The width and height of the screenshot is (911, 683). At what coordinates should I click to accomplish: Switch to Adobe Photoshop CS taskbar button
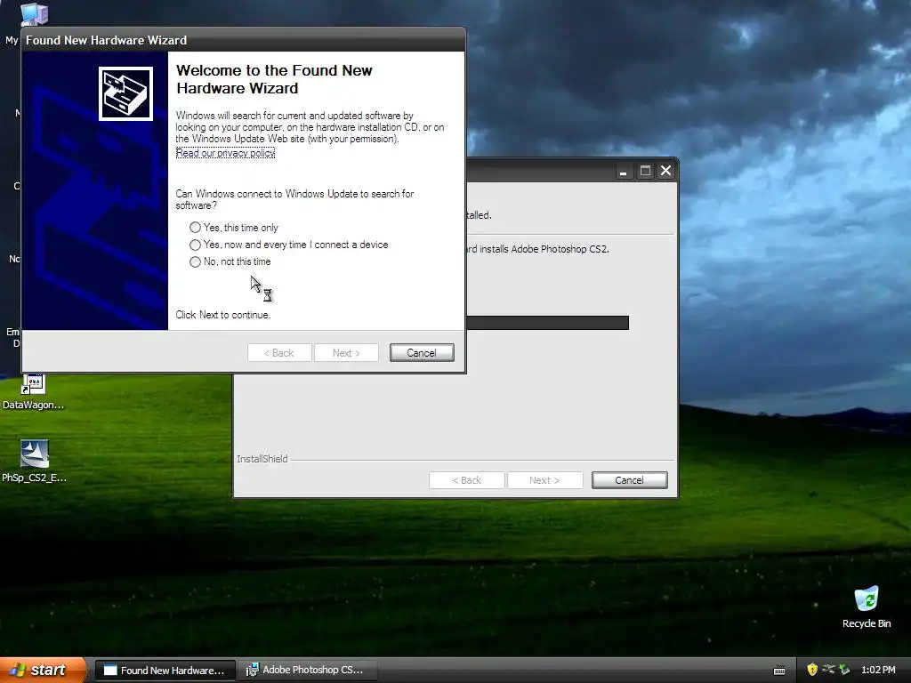(x=307, y=671)
